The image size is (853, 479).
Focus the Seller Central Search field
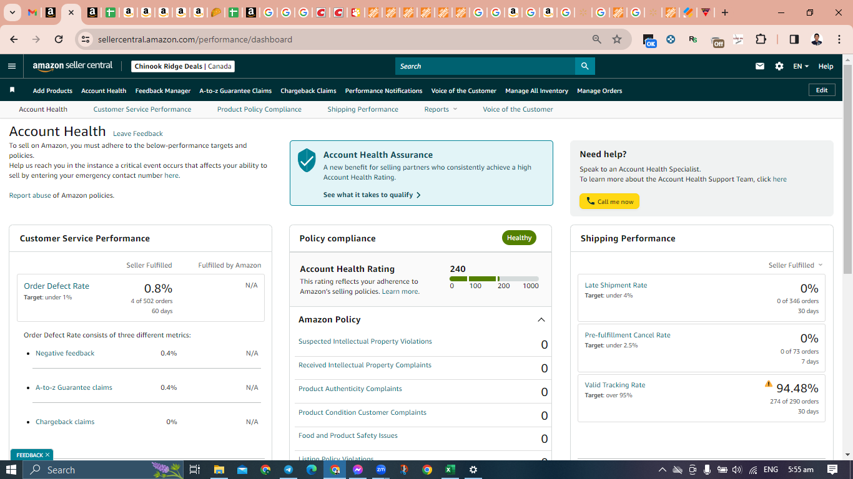485,66
